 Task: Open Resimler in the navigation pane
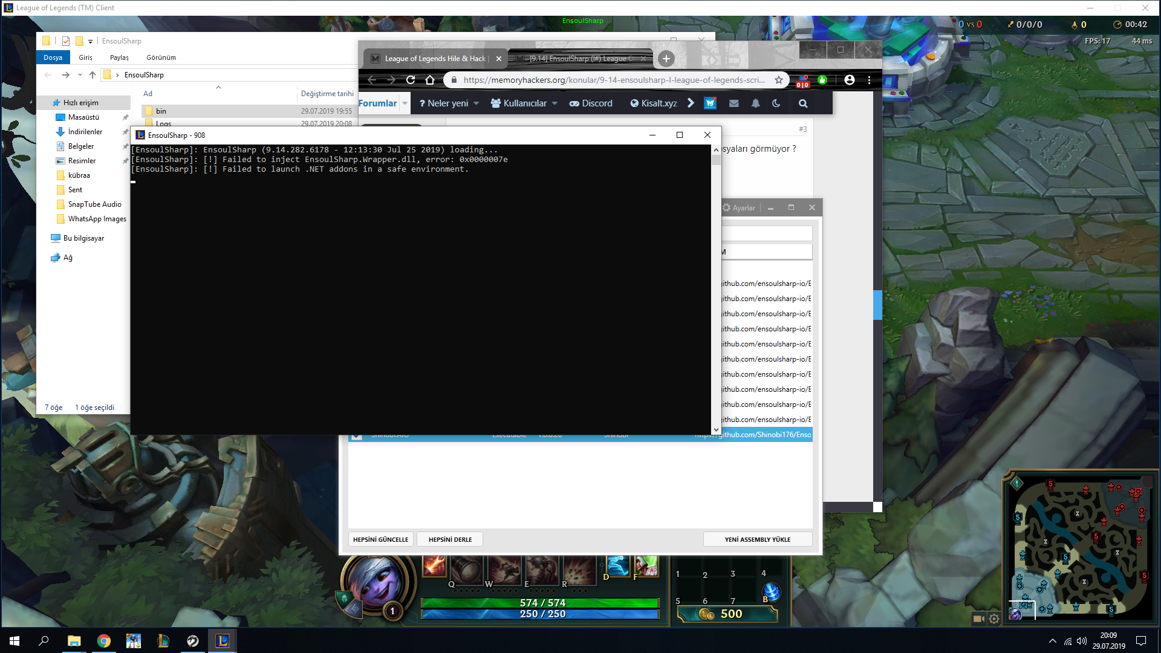coord(82,161)
